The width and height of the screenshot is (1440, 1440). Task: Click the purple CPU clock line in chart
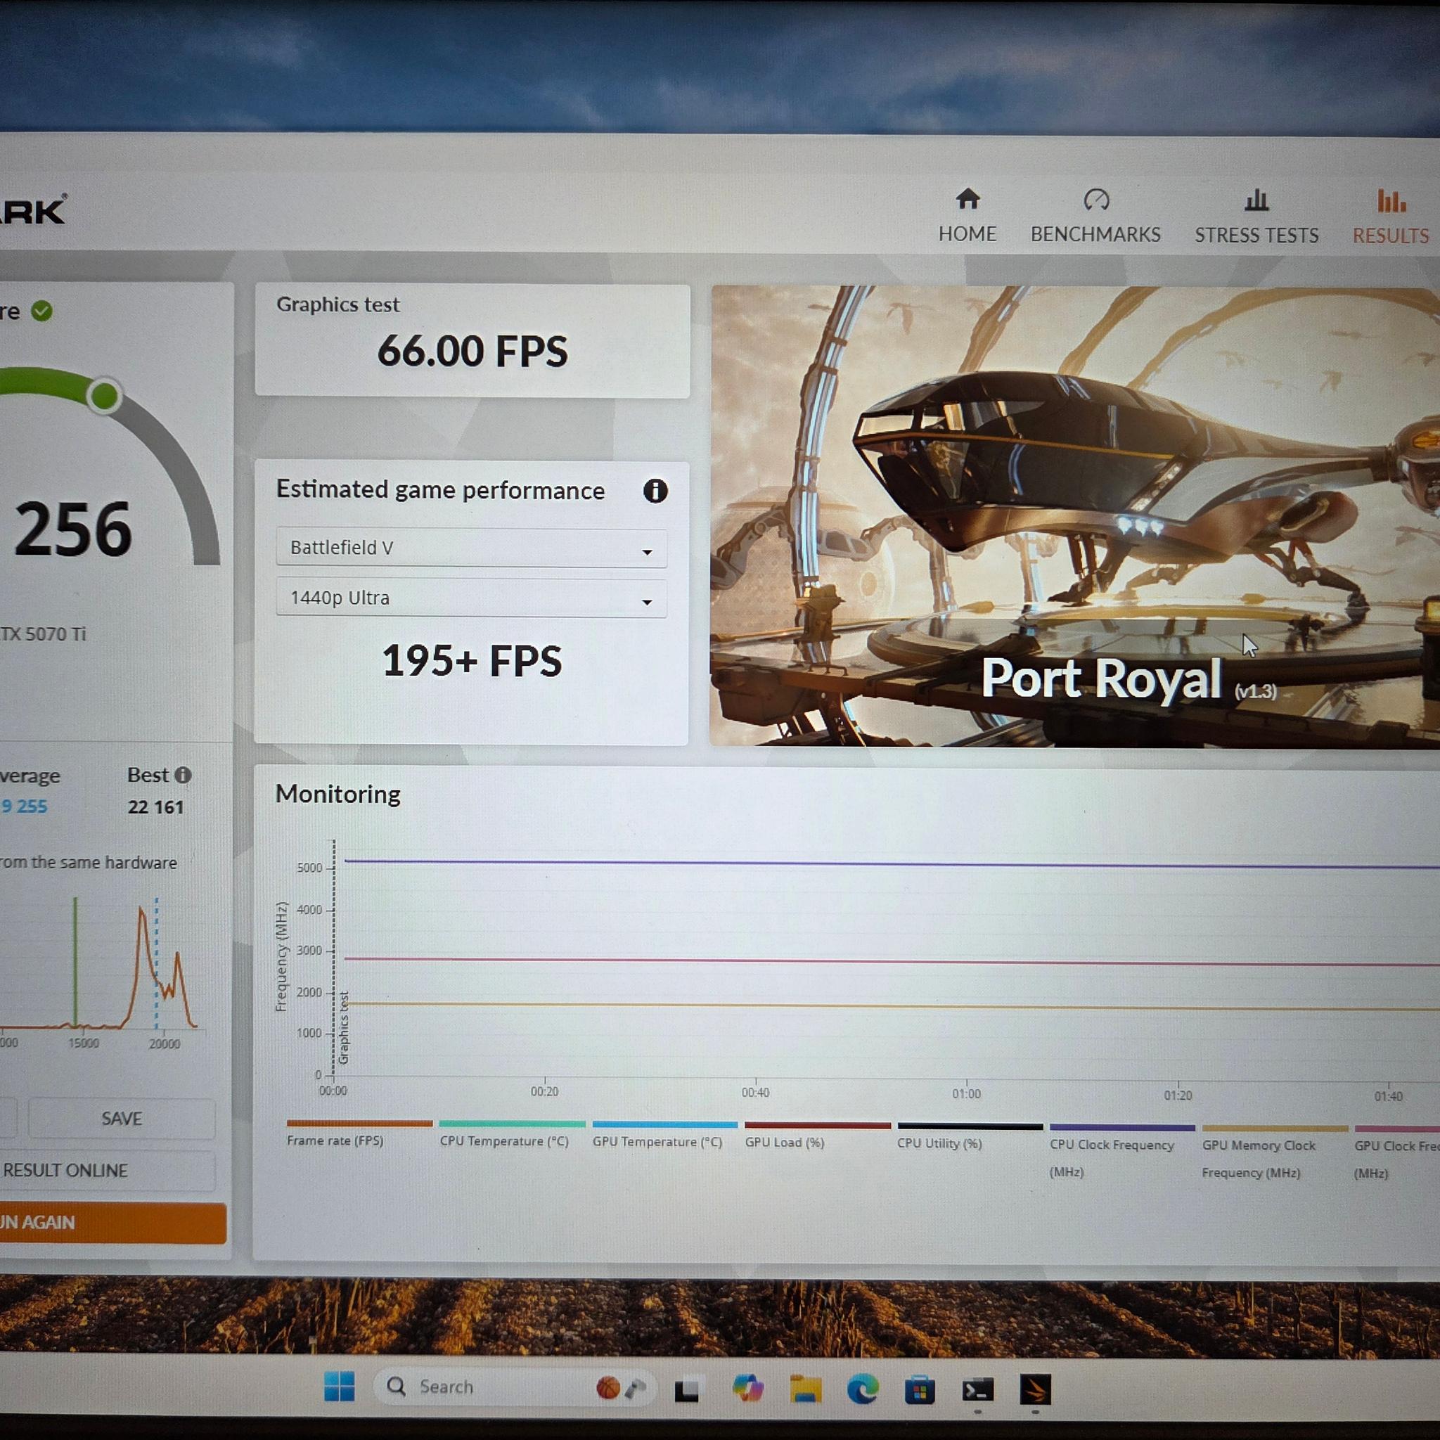[x=892, y=864]
